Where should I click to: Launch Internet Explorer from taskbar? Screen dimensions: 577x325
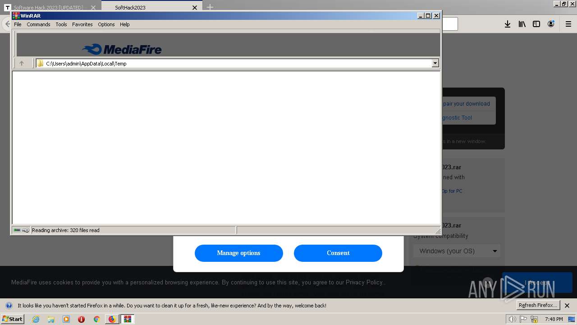tap(36, 319)
